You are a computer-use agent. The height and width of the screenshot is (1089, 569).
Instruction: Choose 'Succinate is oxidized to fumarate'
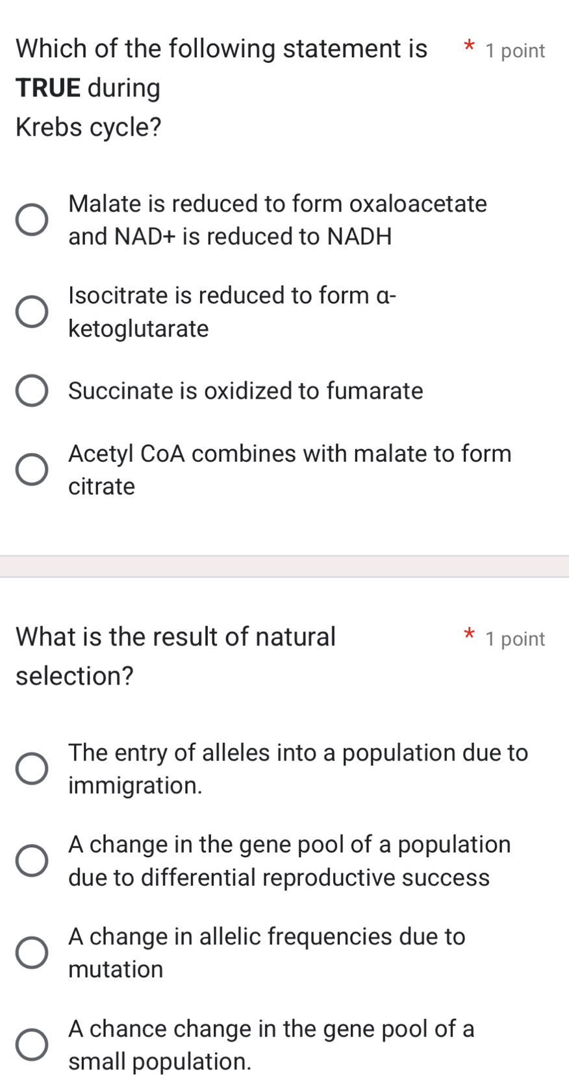pyautogui.click(x=32, y=390)
